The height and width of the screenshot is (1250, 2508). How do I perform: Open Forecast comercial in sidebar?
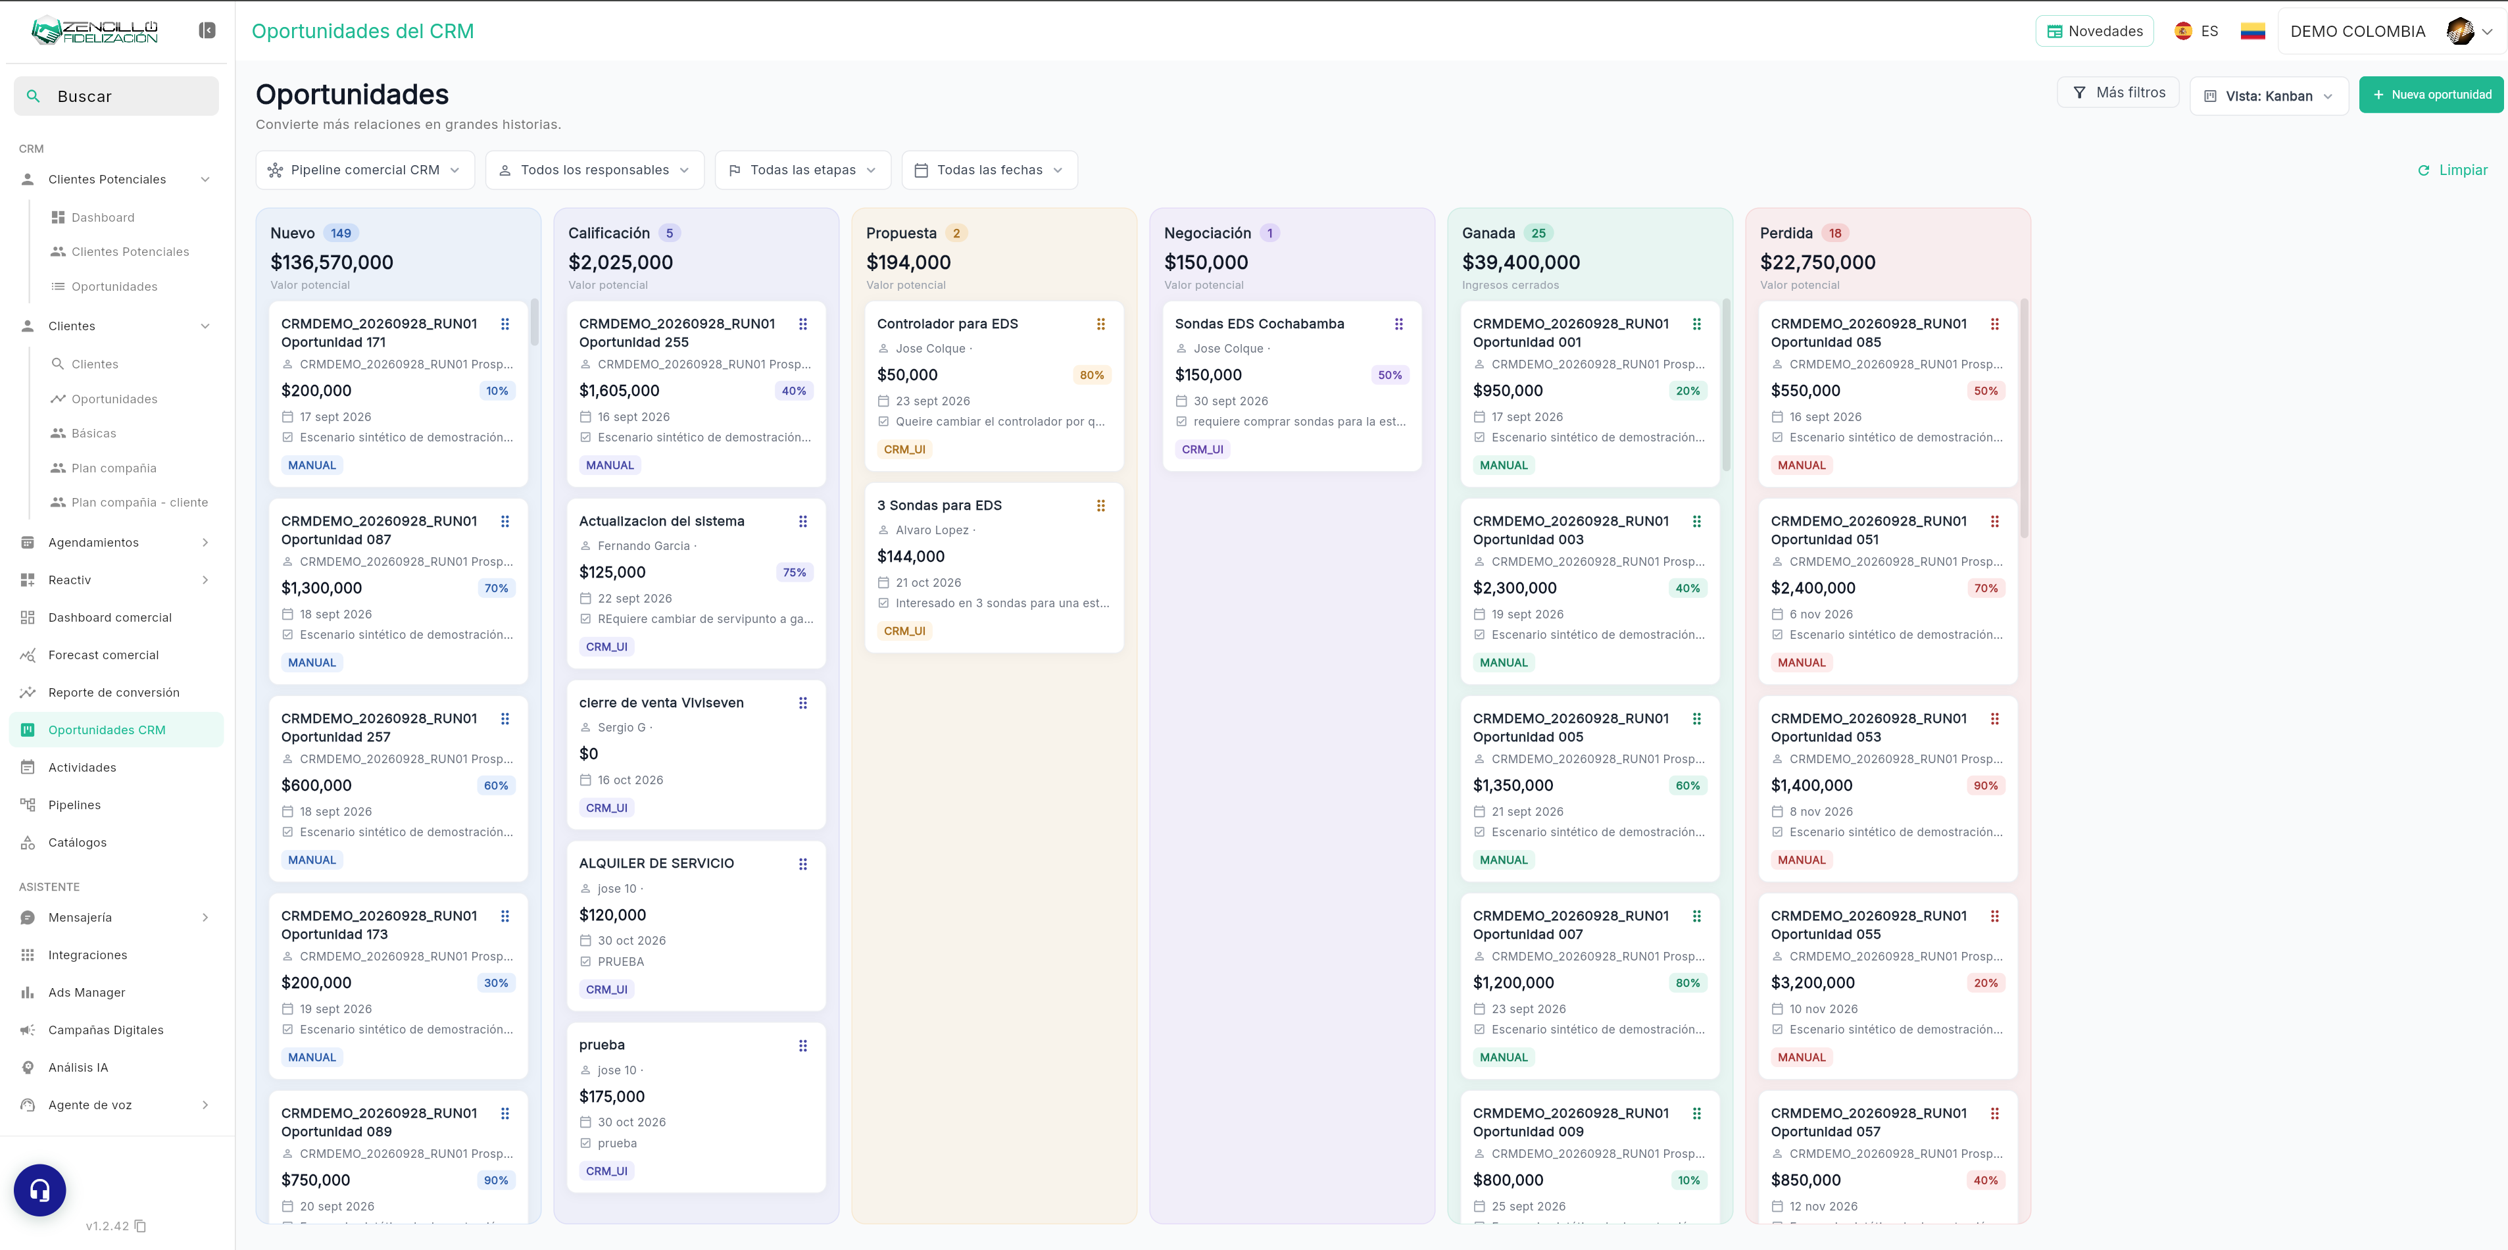(x=116, y=655)
